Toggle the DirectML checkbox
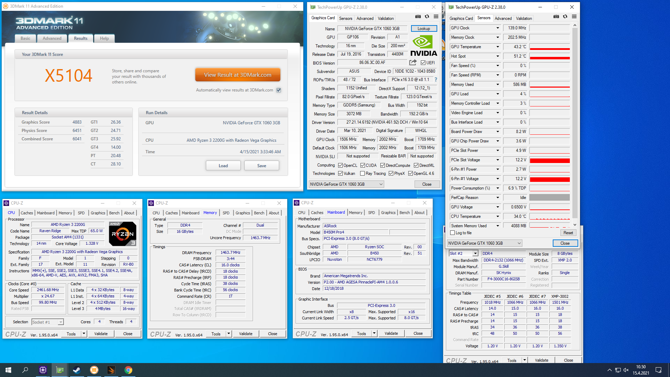 [x=416, y=165]
